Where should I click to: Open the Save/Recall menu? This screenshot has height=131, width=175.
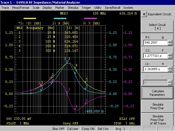click(x=112, y=8)
